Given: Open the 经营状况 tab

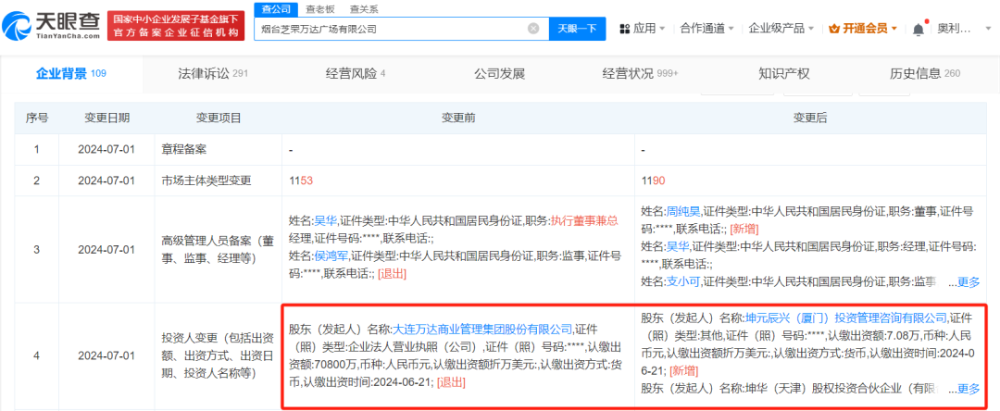Looking at the screenshot, I should point(640,74).
